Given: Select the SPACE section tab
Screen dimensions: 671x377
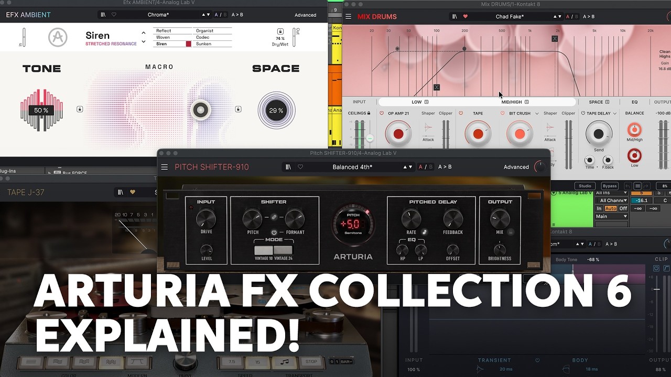Looking at the screenshot, I should point(596,102).
